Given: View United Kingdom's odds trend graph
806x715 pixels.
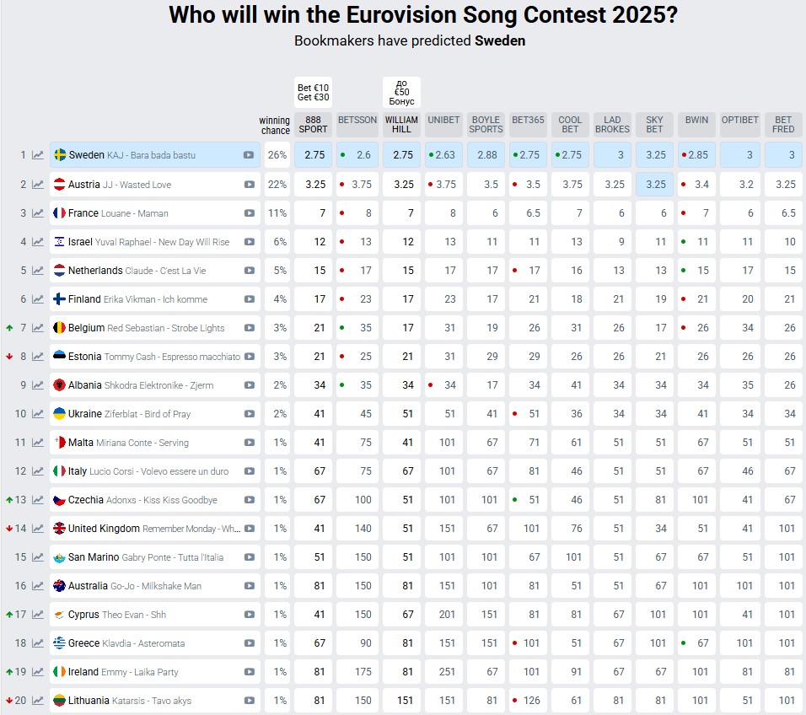Looking at the screenshot, I should (37, 528).
